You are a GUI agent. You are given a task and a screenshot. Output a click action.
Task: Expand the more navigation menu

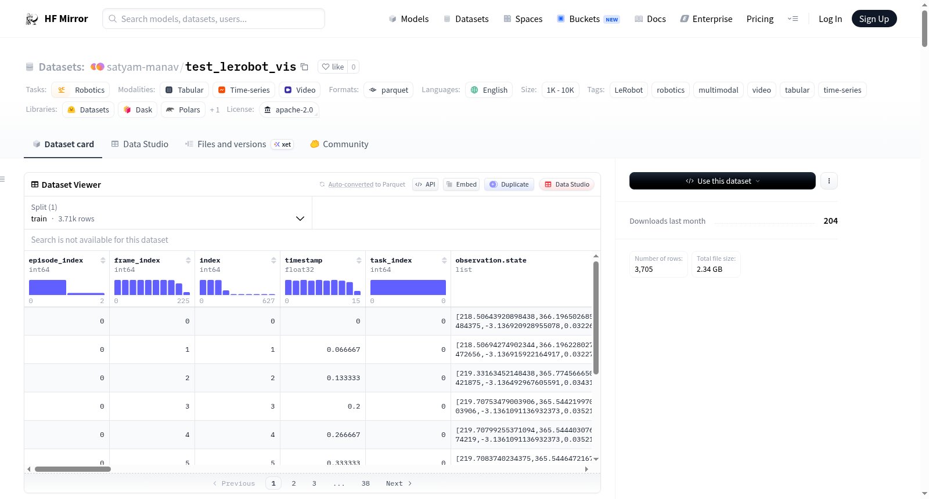pyautogui.click(x=793, y=19)
